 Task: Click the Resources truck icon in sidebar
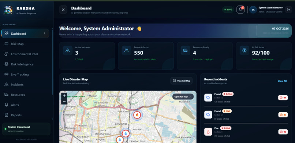click(6, 95)
